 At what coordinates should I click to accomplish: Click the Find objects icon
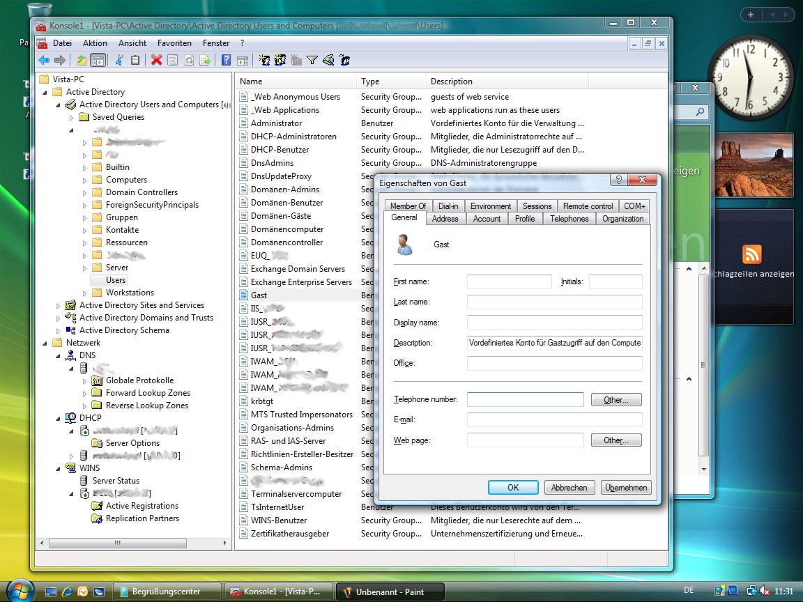328,61
